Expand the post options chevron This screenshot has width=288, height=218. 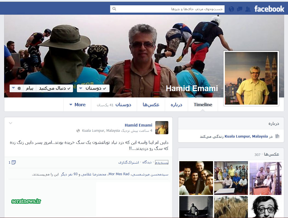tap(10, 123)
